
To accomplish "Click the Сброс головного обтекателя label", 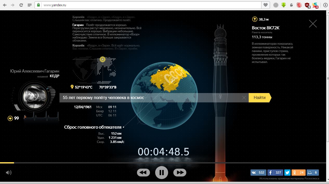I will coord(93,127).
